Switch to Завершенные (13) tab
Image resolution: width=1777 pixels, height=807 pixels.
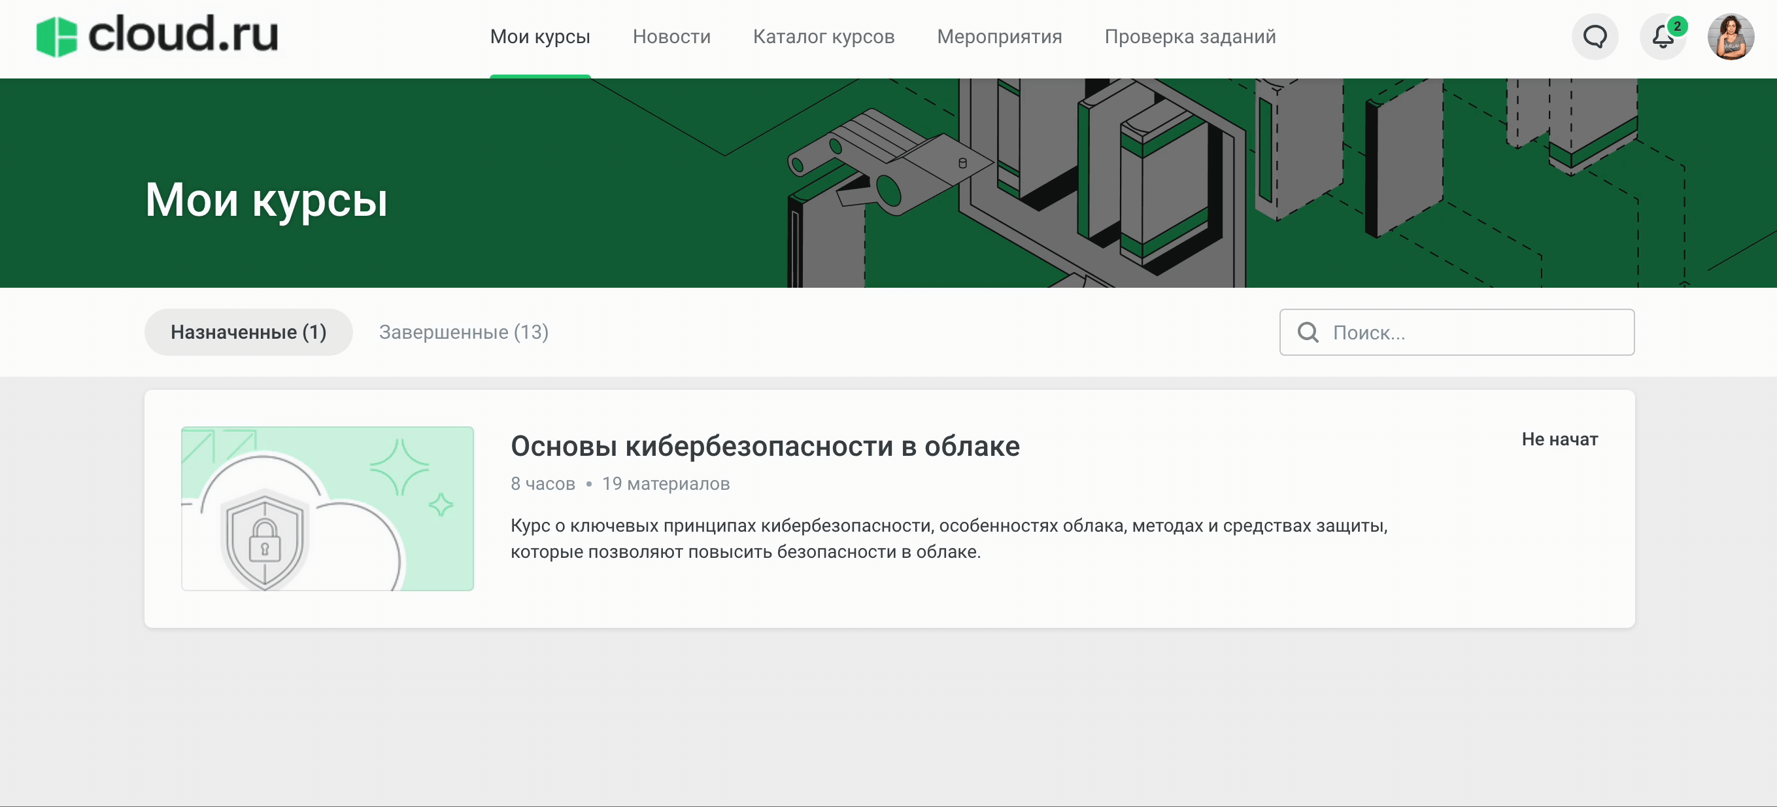464,332
